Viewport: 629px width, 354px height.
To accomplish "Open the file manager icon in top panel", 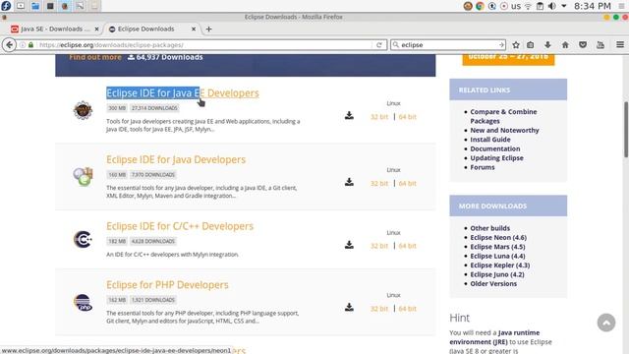I will (x=35, y=6).
